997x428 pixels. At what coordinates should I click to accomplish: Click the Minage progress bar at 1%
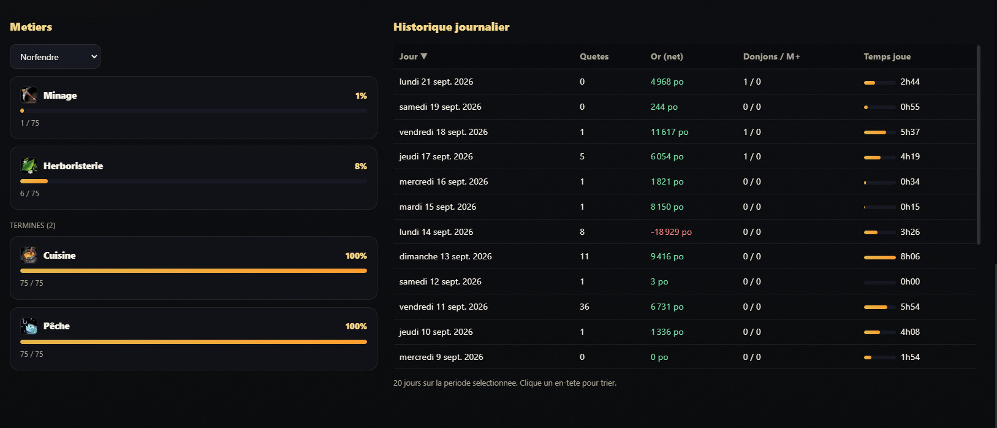click(x=194, y=110)
